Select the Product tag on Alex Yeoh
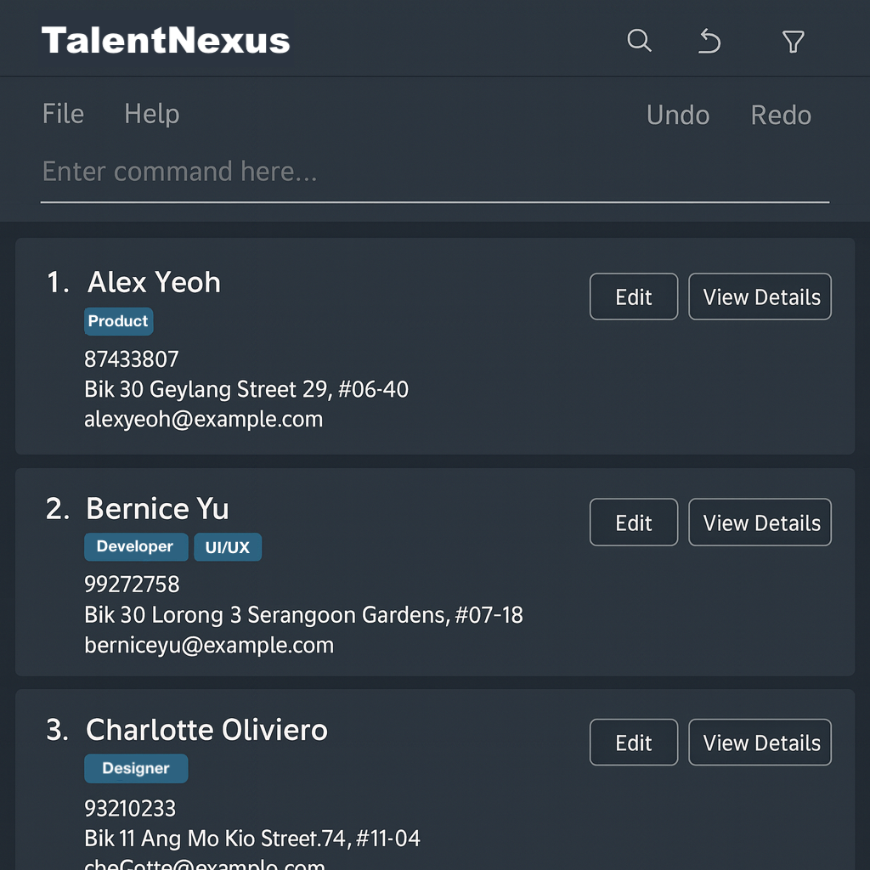This screenshot has width=870, height=870. pos(118,321)
